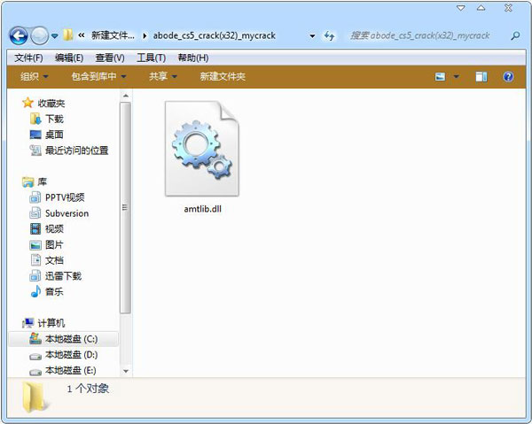
Task: Expand the 包含到库中 dropdown
Action: [98, 77]
